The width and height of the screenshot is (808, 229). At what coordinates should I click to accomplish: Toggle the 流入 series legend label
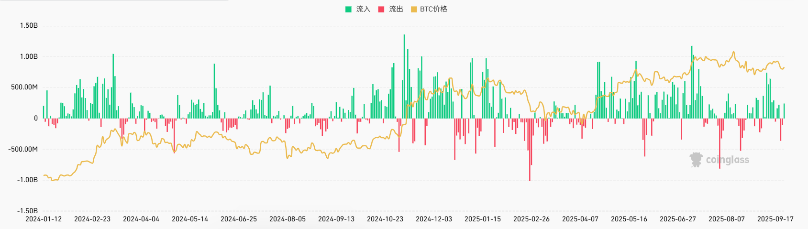(x=363, y=9)
